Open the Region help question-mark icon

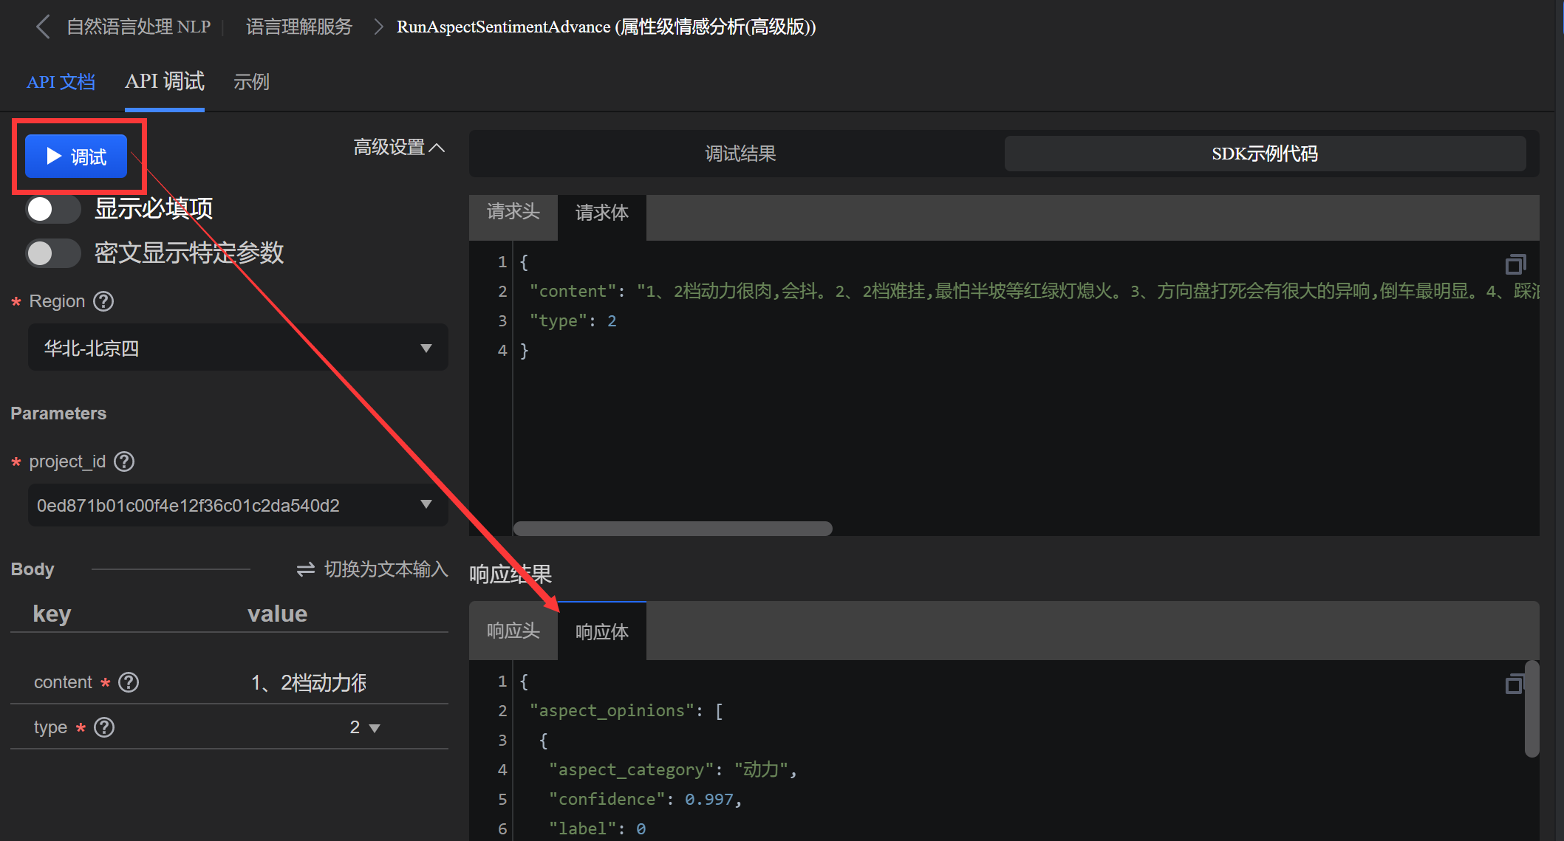click(103, 301)
